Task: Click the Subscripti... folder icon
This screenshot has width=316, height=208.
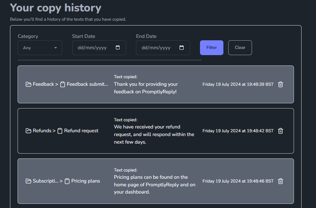Action: point(29,181)
